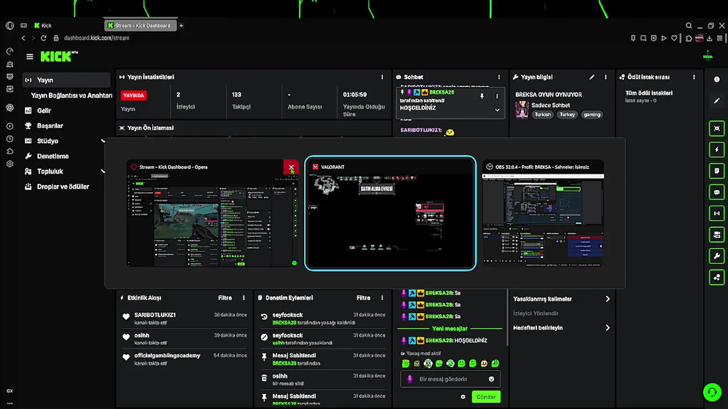Click the pencil icon in right toolbar
This screenshot has height=409, width=728.
click(x=717, y=101)
